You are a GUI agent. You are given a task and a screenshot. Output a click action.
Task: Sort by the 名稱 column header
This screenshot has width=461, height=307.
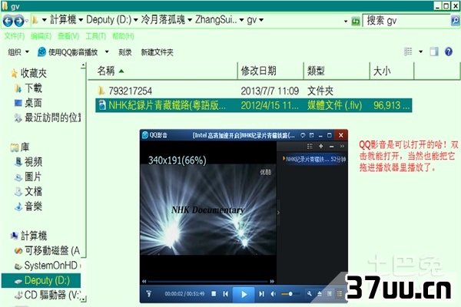(x=162, y=71)
